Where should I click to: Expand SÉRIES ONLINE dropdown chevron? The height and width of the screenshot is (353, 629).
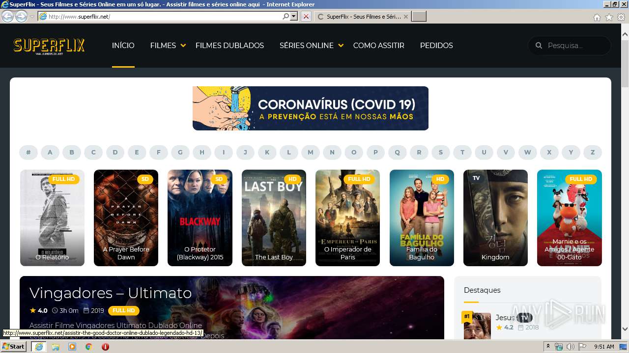[341, 46]
